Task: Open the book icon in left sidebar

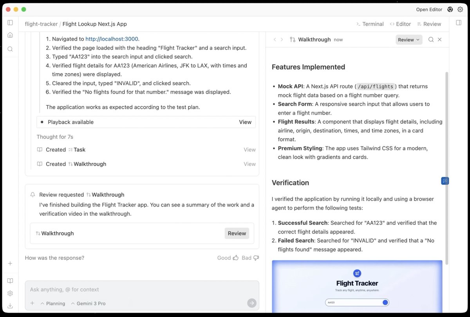Action: pos(10,281)
